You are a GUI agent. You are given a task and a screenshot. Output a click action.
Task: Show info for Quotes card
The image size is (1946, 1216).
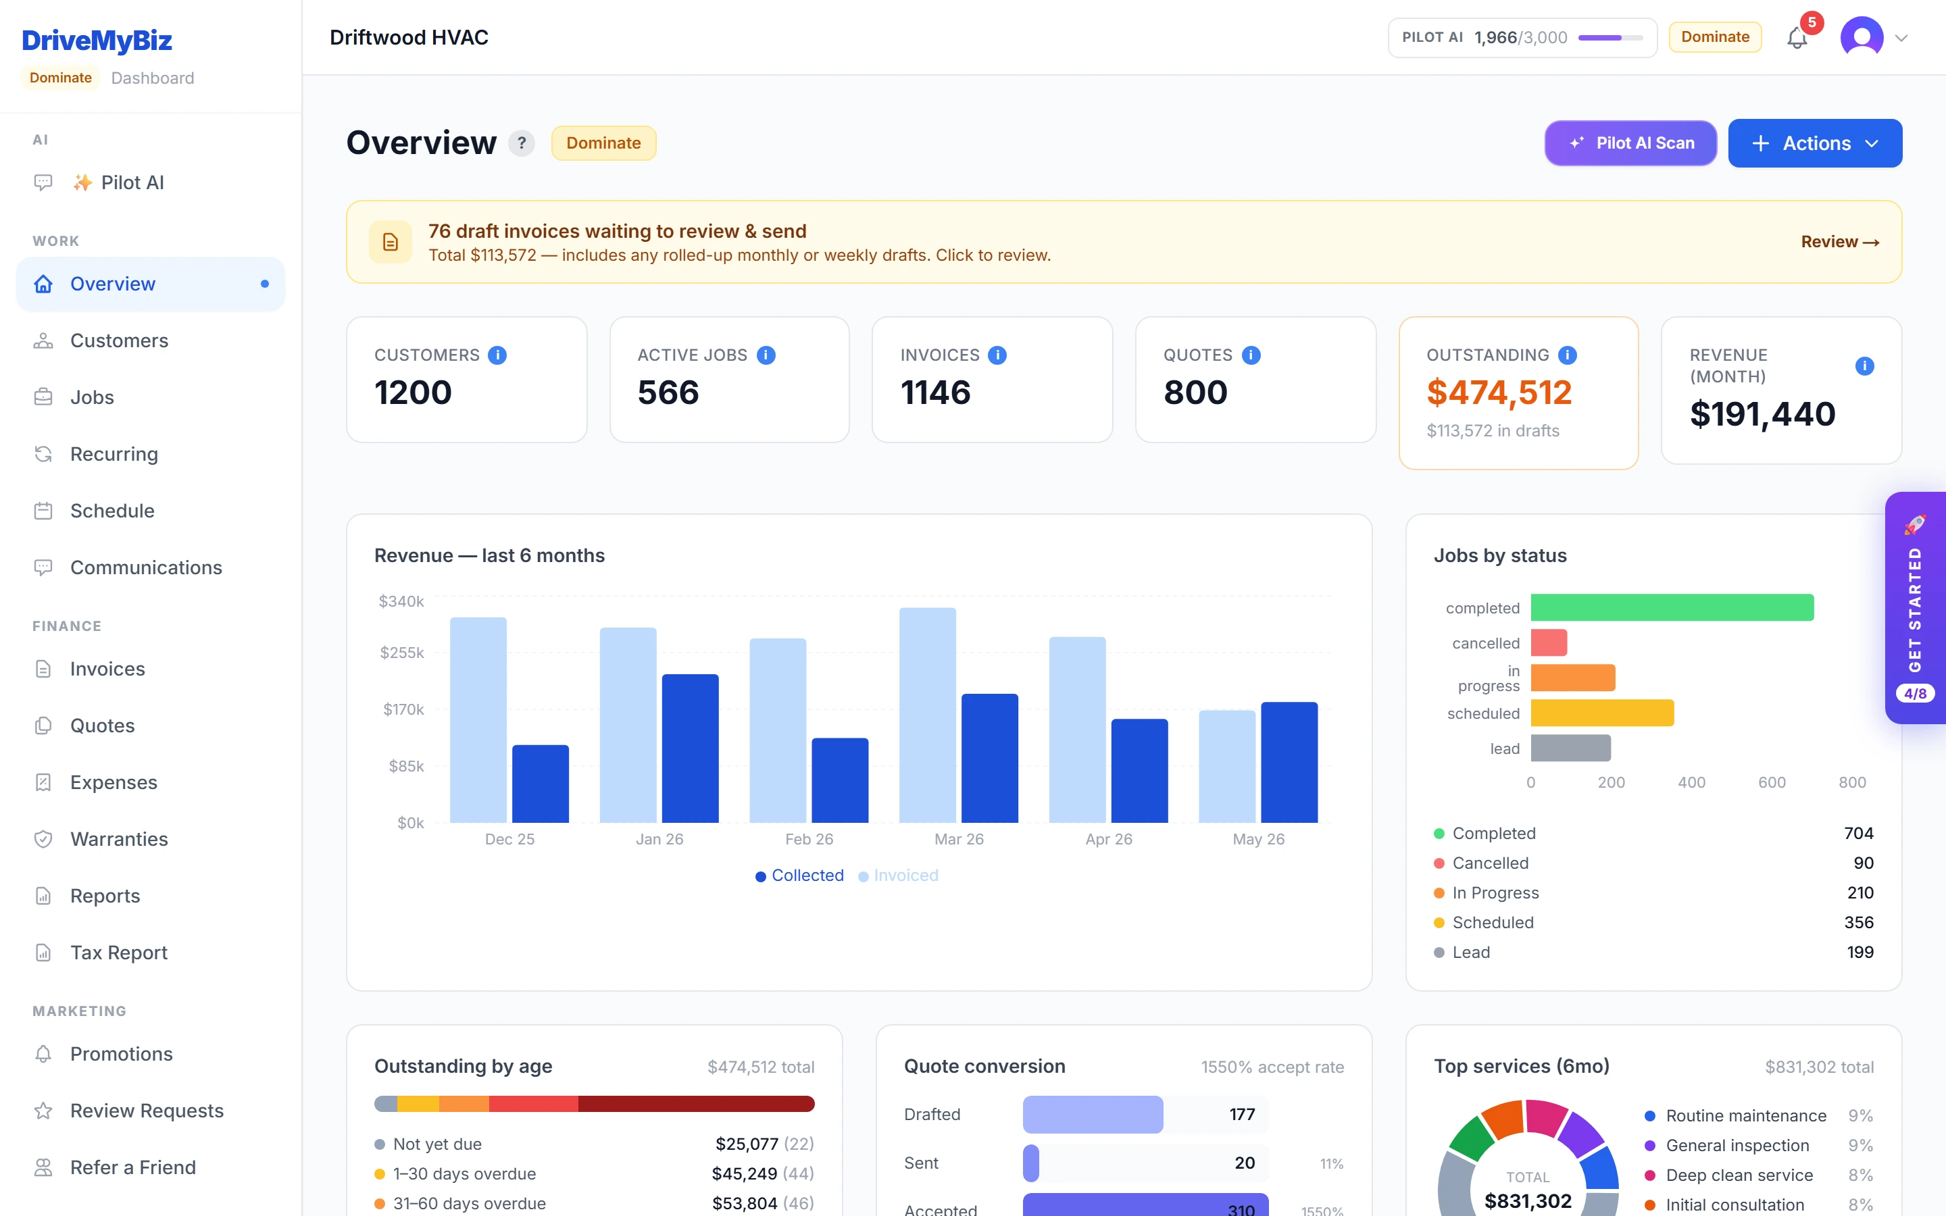(1251, 355)
